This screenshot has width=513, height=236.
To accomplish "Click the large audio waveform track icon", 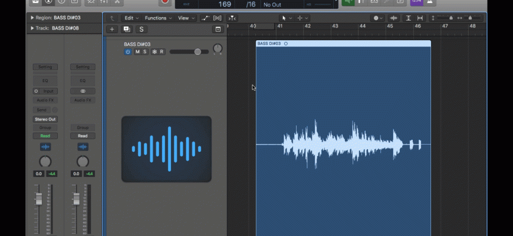I will coord(166,149).
